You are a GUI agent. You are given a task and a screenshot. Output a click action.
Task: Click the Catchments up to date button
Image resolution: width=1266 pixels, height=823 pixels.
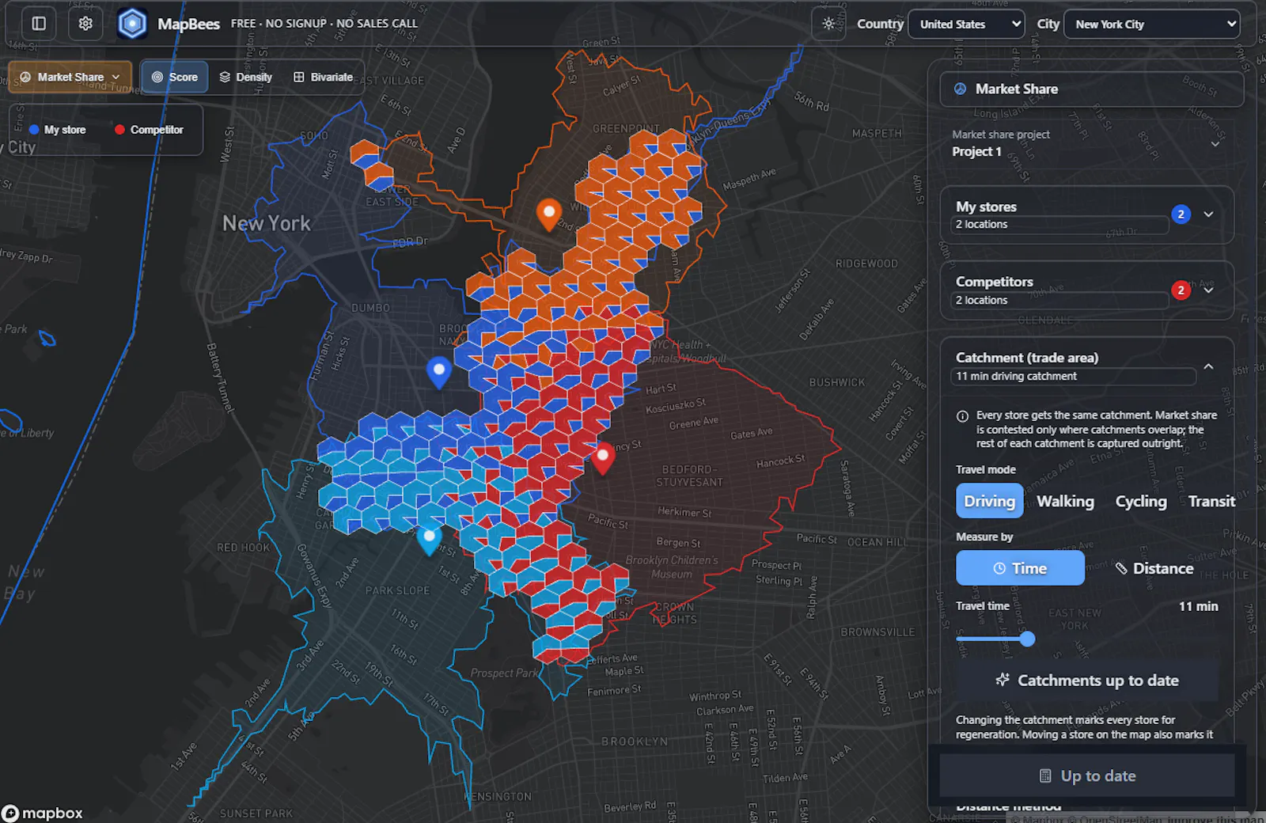[x=1087, y=681]
